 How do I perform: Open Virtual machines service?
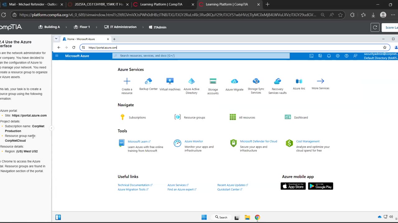(x=170, y=84)
